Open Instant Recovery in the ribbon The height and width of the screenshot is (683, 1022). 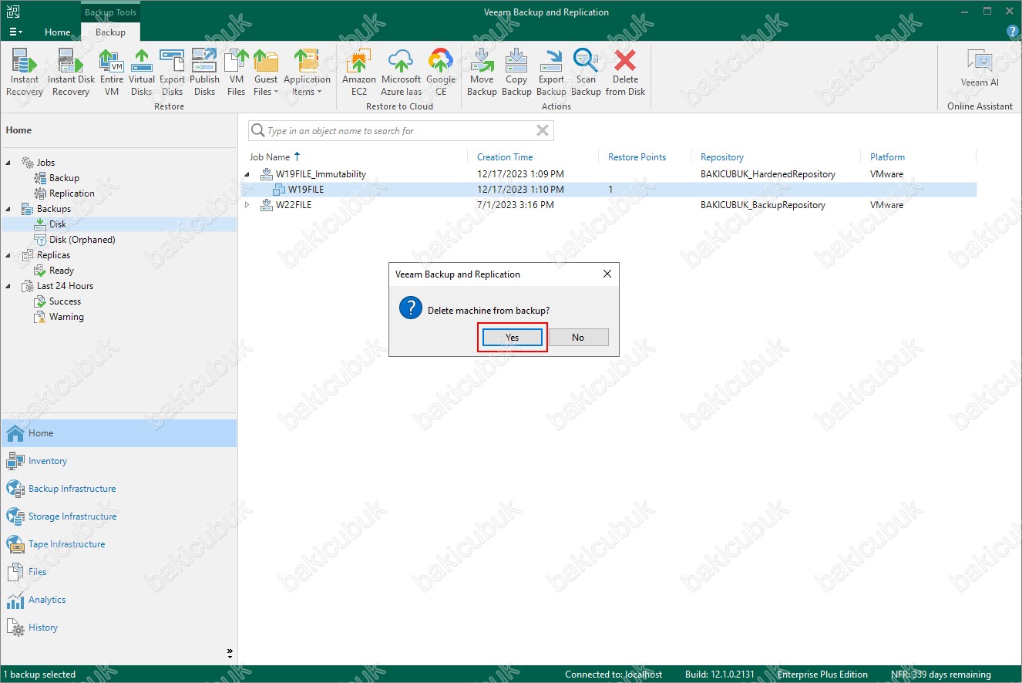pyautogui.click(x=25, y=72)
